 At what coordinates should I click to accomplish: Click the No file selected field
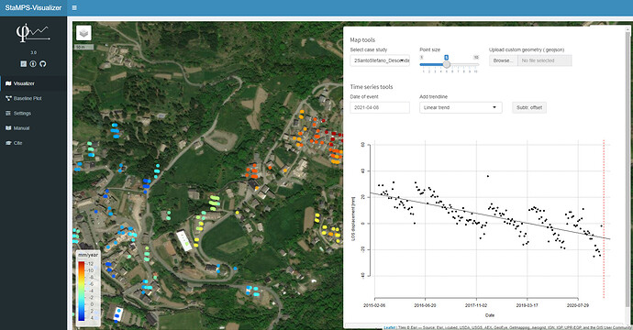545,60
